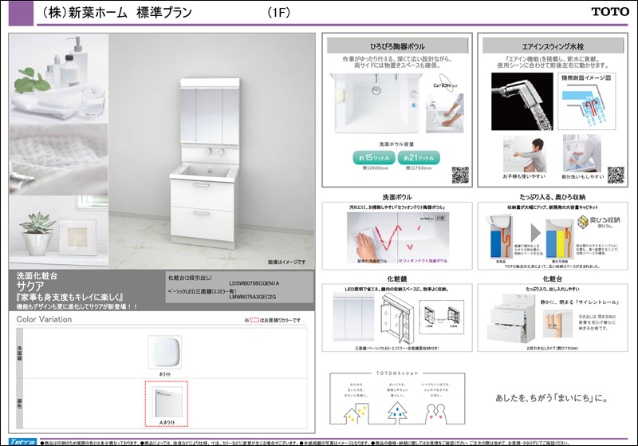Click the 洗面ボウル容量 caption
This screenshot has width=638, height=446.
coord(396,144)
